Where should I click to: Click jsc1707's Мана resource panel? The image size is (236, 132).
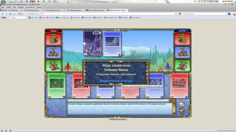tap(183, 52)
